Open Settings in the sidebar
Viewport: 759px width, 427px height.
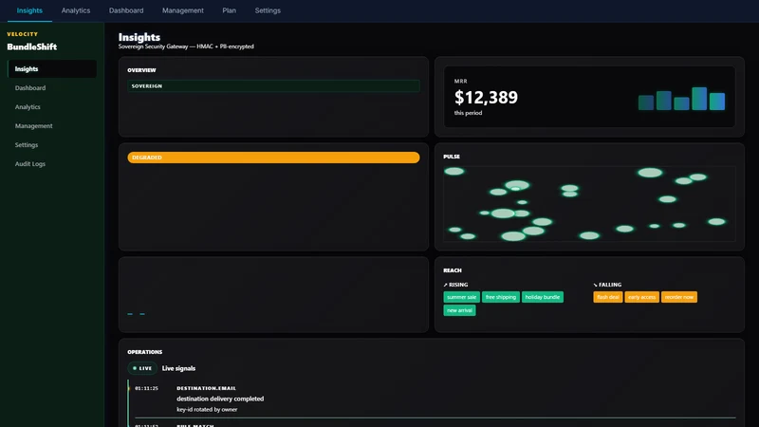(x=52, y=145)
